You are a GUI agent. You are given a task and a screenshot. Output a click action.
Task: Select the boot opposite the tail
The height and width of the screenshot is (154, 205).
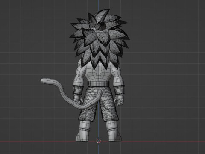(x=114, y=131)
